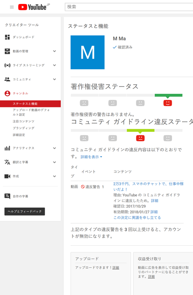Screen dimensions: 193x295
Task: Click the 違反警告 prohibition icon
Action: coord(83,187)
